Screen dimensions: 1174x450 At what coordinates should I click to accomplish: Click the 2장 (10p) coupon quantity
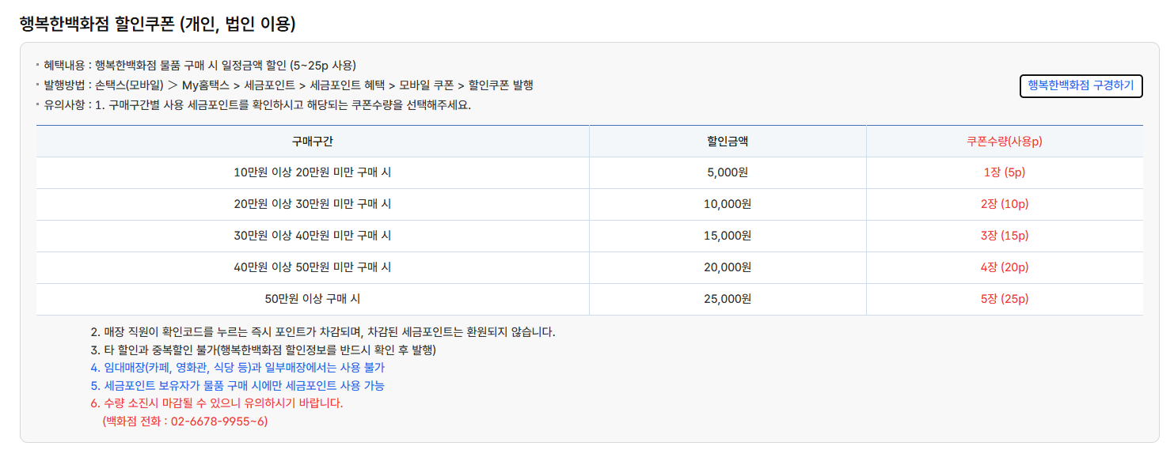(x=1005, y=204)
